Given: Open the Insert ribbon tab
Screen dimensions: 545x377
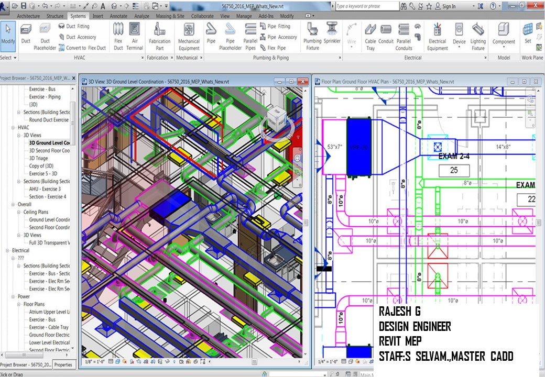Looking at the screenshot, I should pos(97,16).
